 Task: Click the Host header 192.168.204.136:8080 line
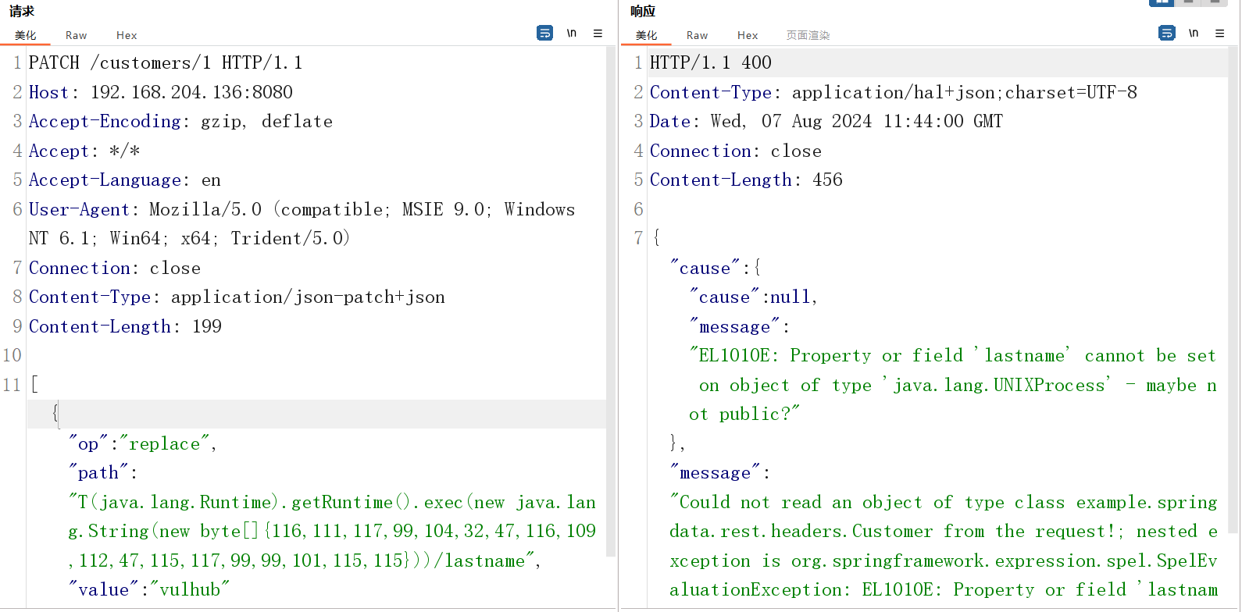161,92
